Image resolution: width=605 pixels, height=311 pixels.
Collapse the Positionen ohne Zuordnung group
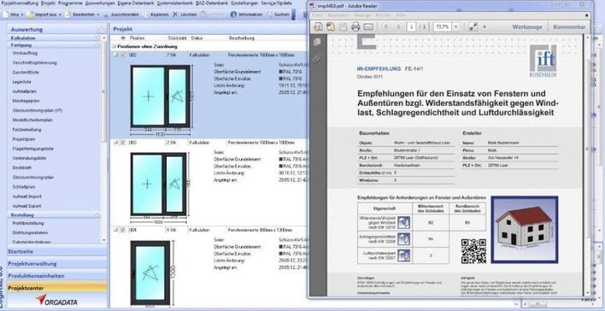coord(114,46)
